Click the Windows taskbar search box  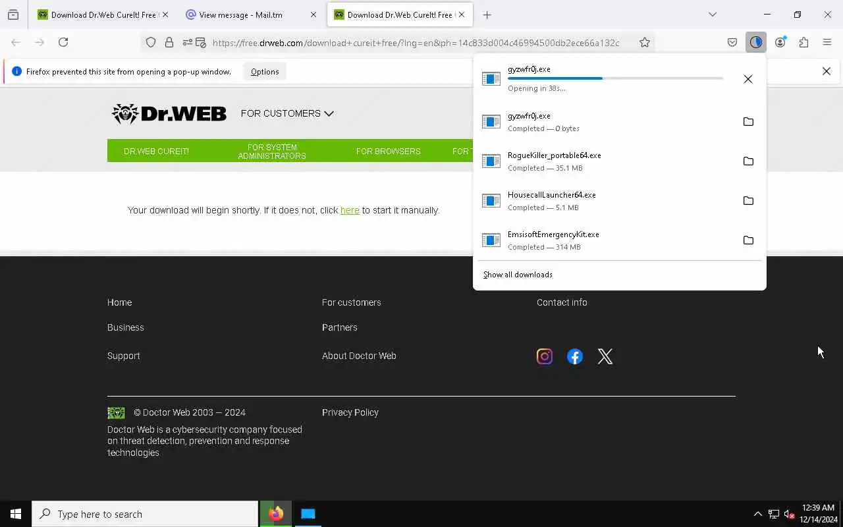(x=145, y=514)
